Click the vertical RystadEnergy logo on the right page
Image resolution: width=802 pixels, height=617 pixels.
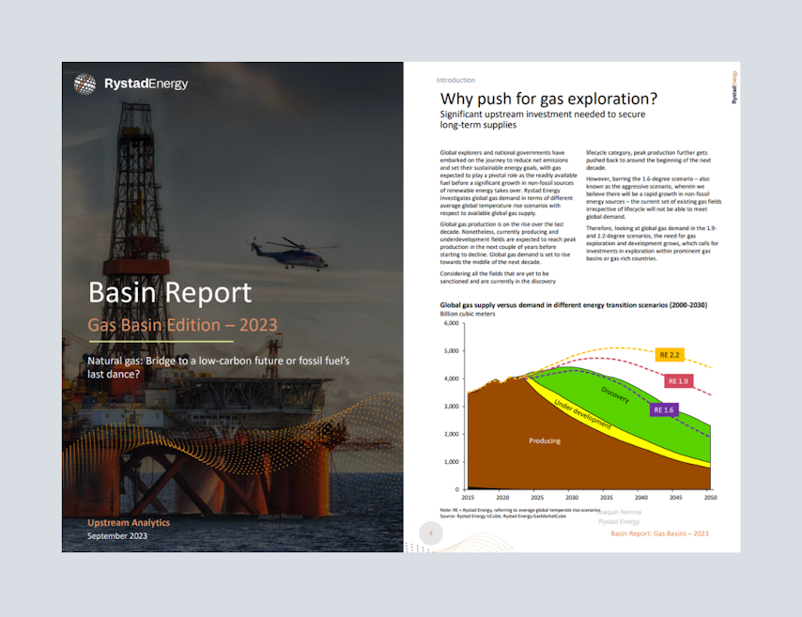pos(734,87)
